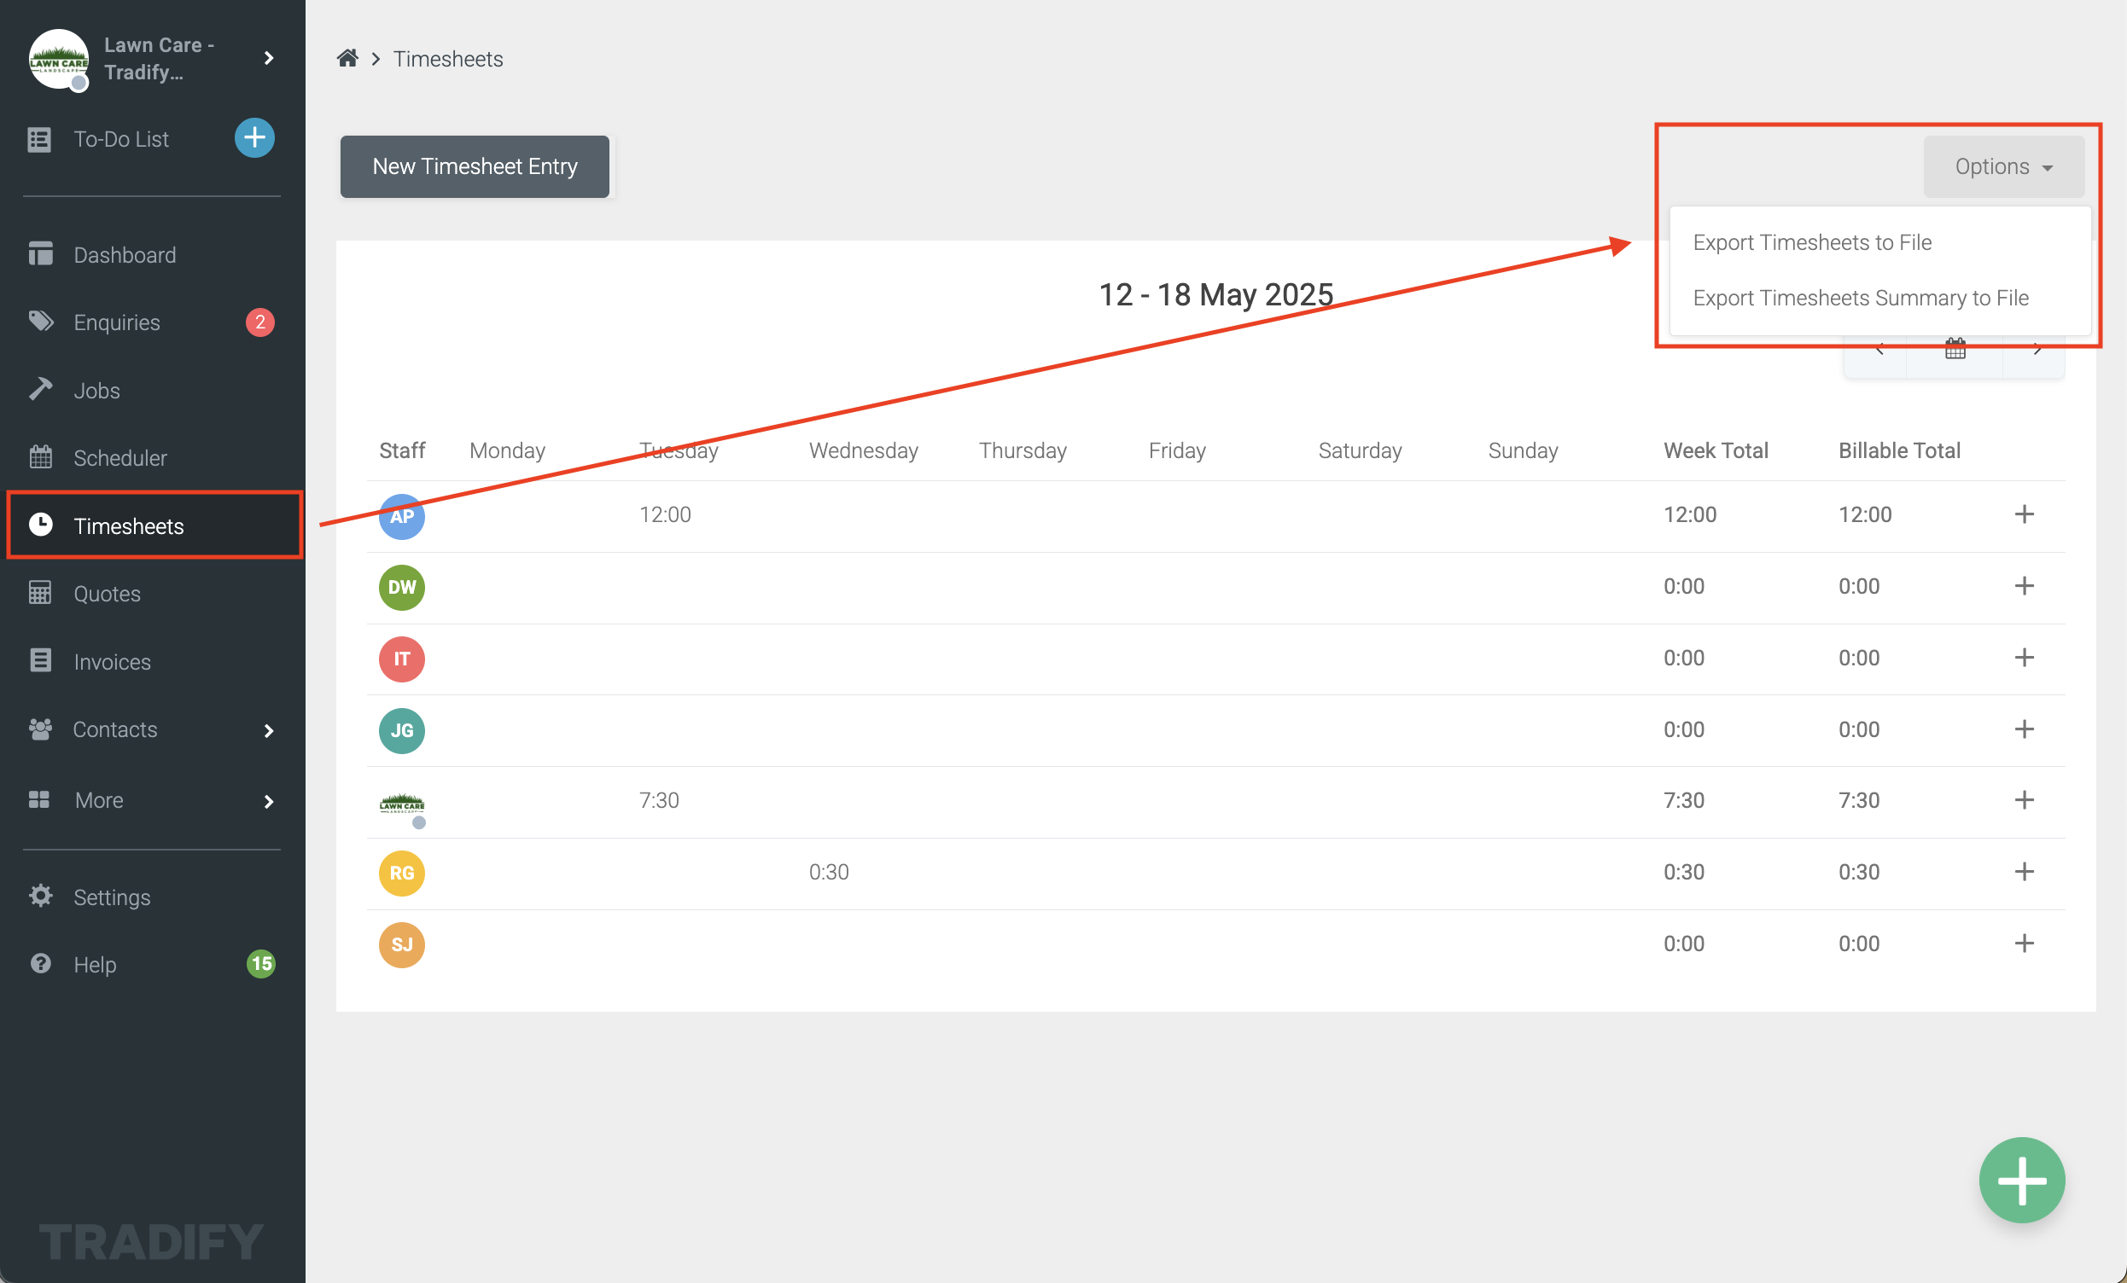Click RG's 0:30 billable total
The image size is (2127, 1283).
pyautogui.click(x=1858, y=872)
